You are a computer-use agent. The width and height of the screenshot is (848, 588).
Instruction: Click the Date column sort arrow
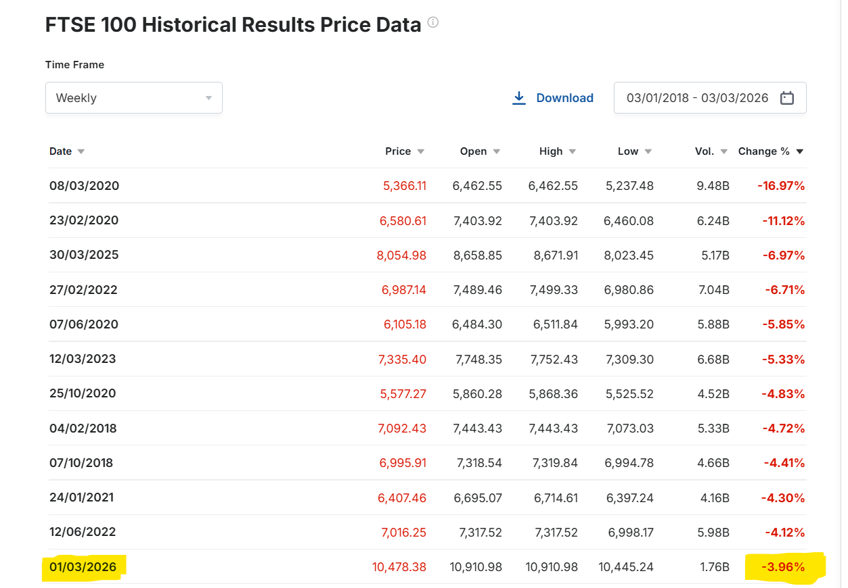pos(81,151)
